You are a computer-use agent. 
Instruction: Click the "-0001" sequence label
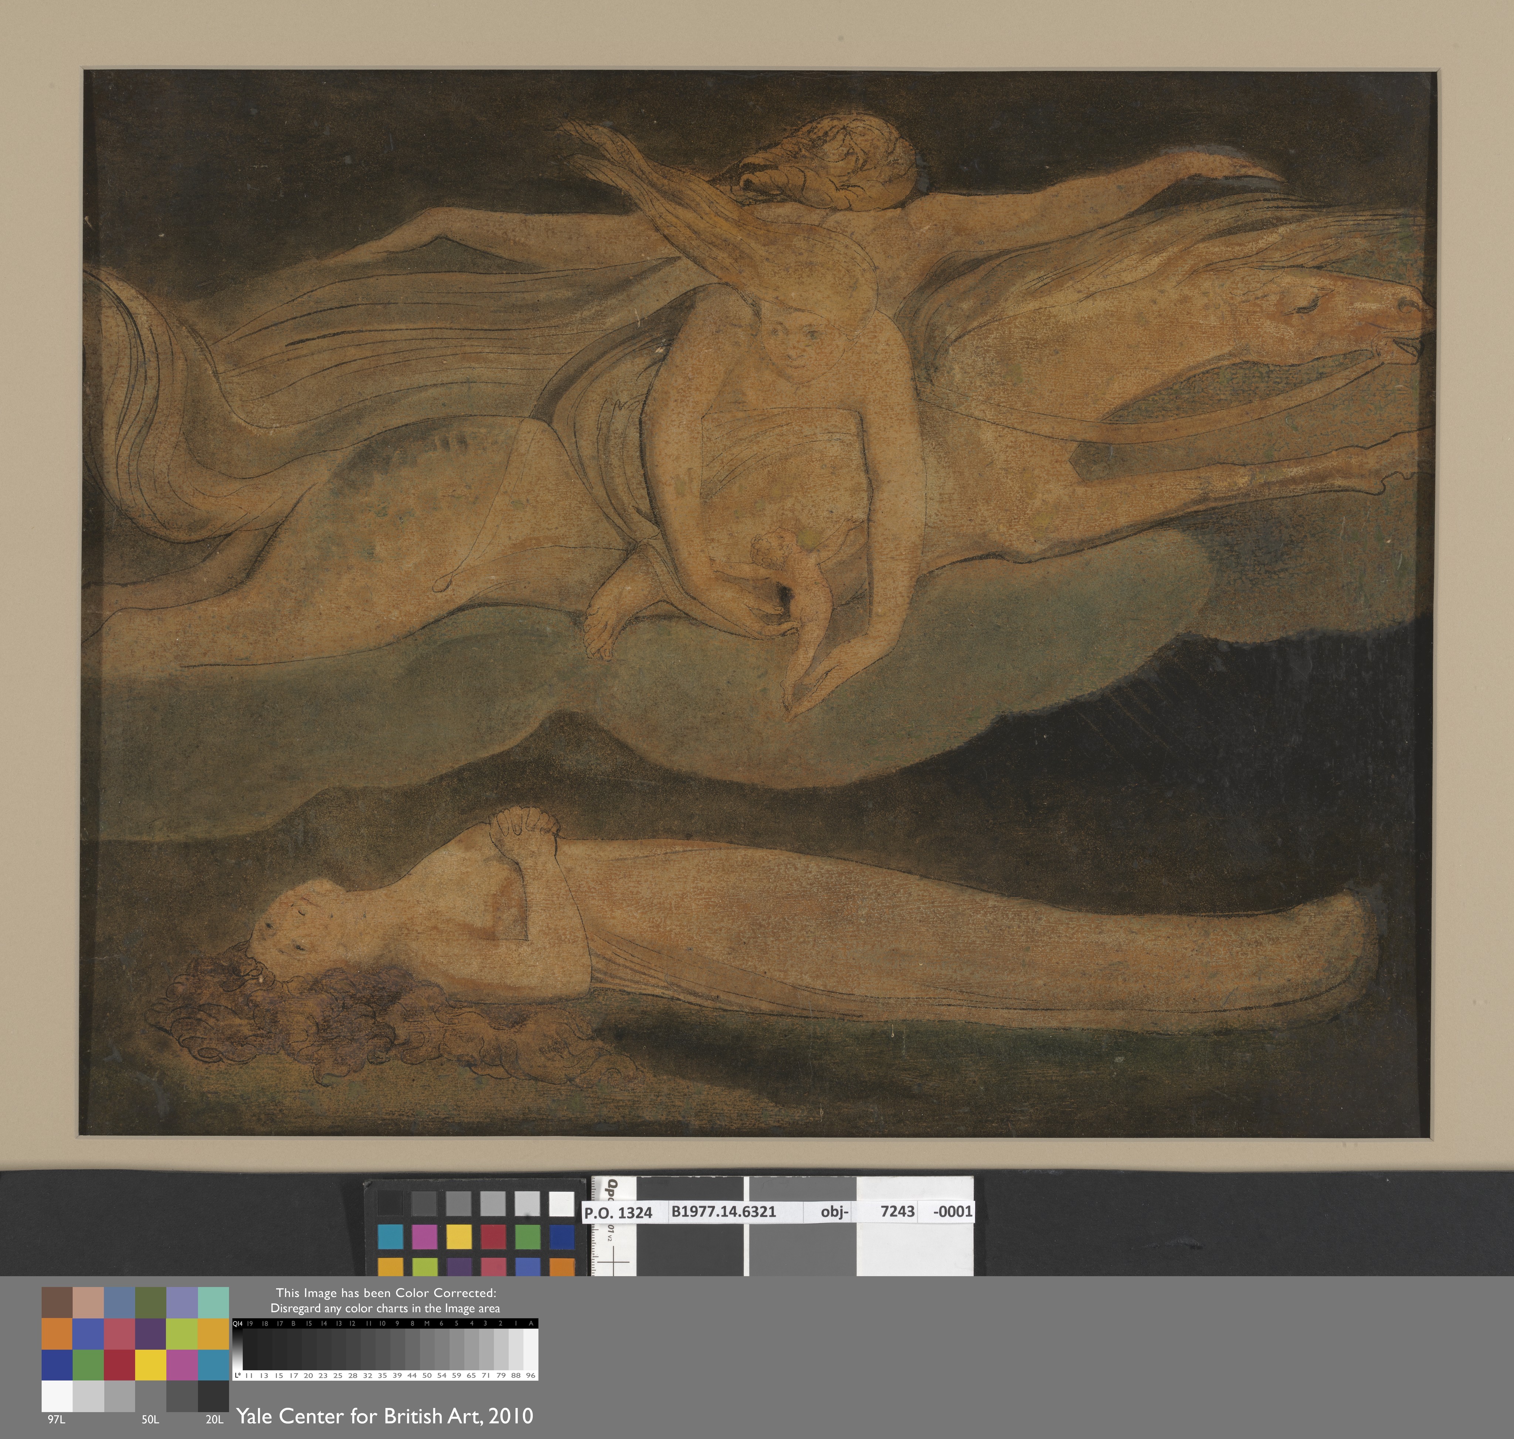click(953, 1211)
